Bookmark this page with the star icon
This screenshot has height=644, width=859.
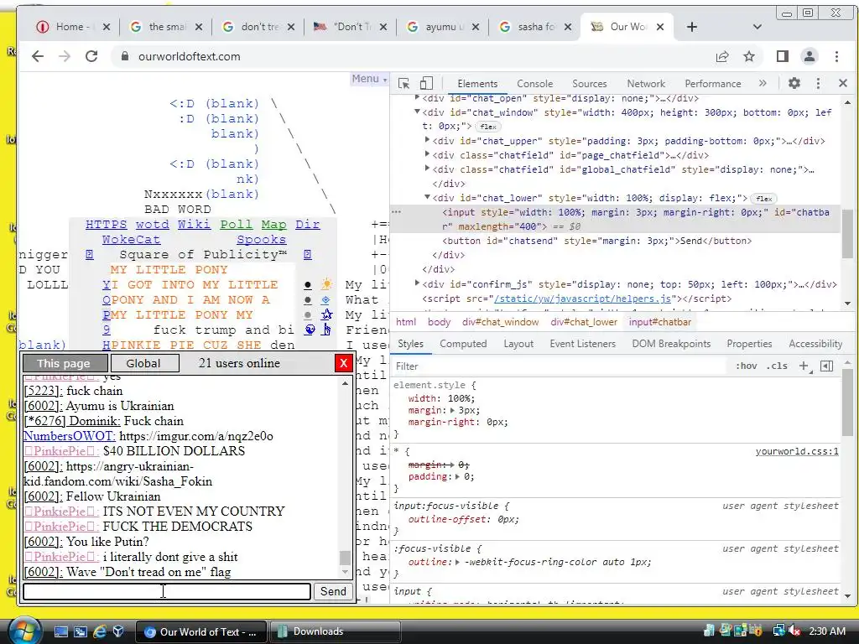(749, 56)
